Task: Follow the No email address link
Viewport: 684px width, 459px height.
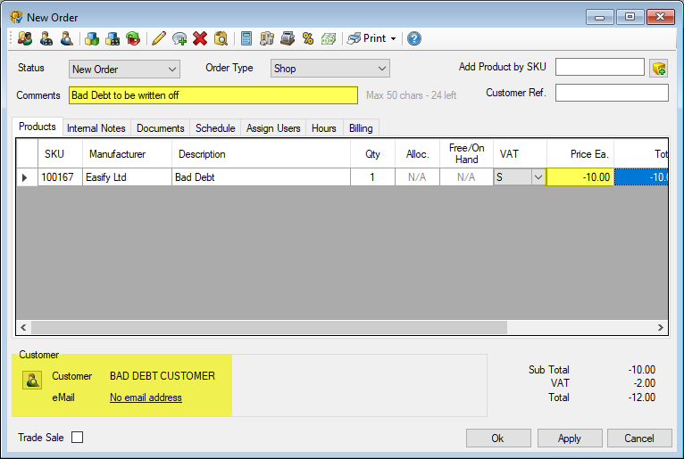Action: click(x=146, y=398)
